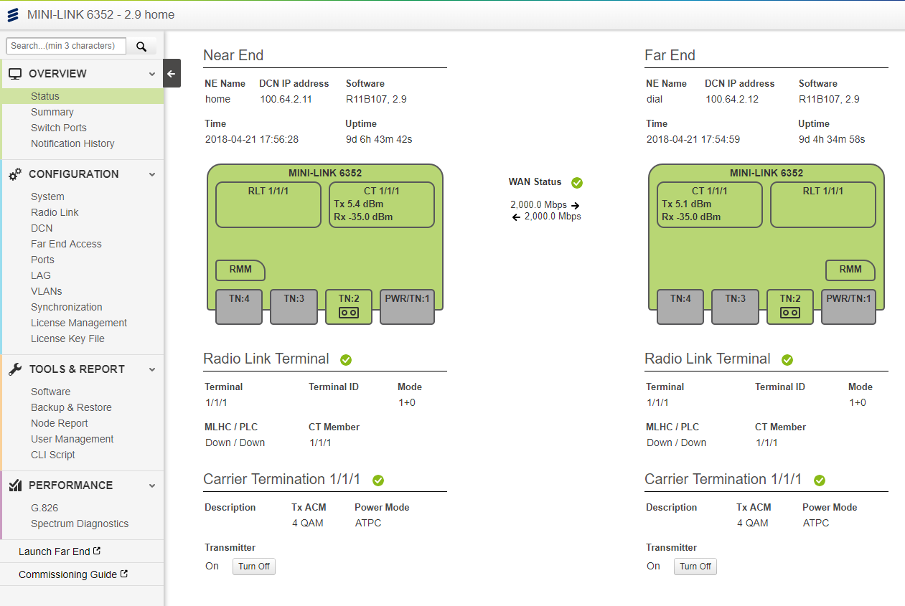Click Near End DCN IP 100.64.2.11
The width and height of the screenshot is (905, 606).
(x=286, y=99)
